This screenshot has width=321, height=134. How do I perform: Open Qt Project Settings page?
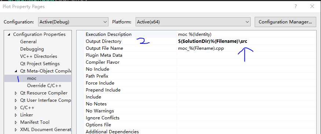tap(40, 64)
